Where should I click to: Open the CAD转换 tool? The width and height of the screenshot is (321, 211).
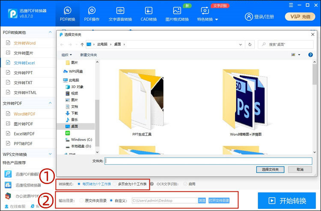(149, 13)
